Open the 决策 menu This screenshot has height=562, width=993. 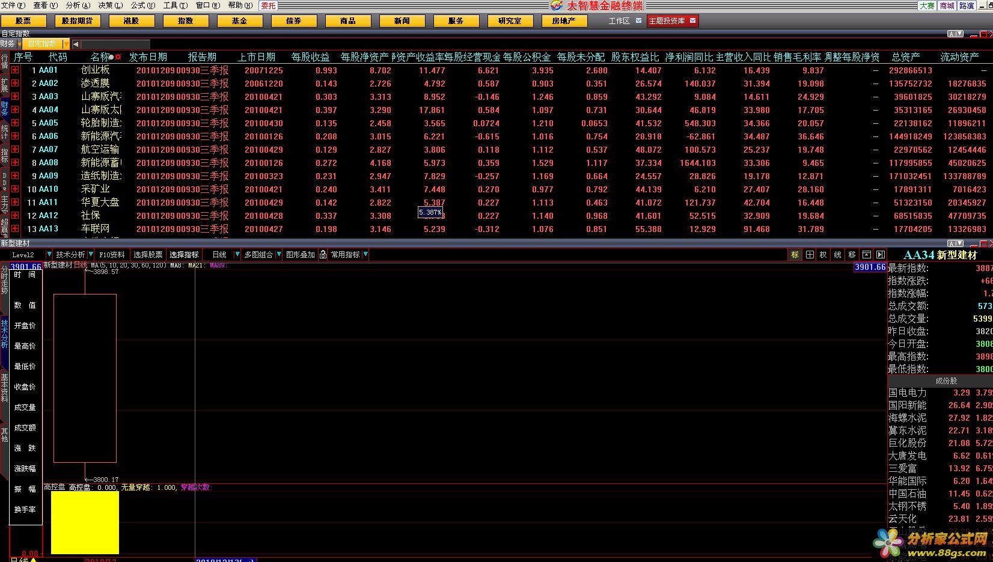tap(111, 5)
